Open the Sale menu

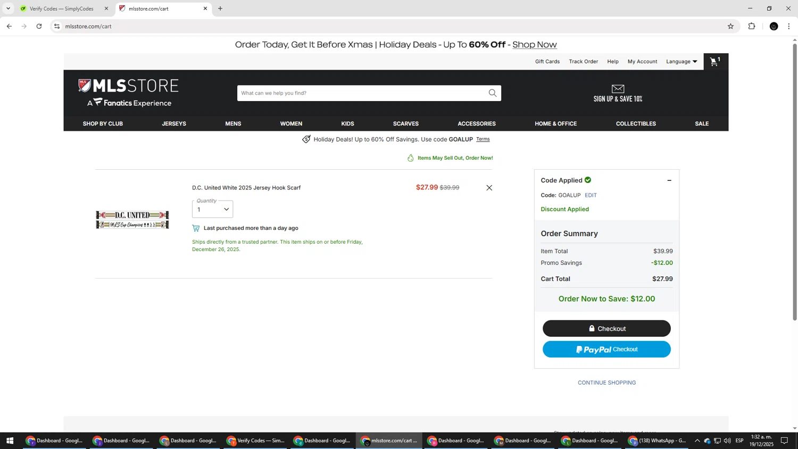(x=702, y=124)
